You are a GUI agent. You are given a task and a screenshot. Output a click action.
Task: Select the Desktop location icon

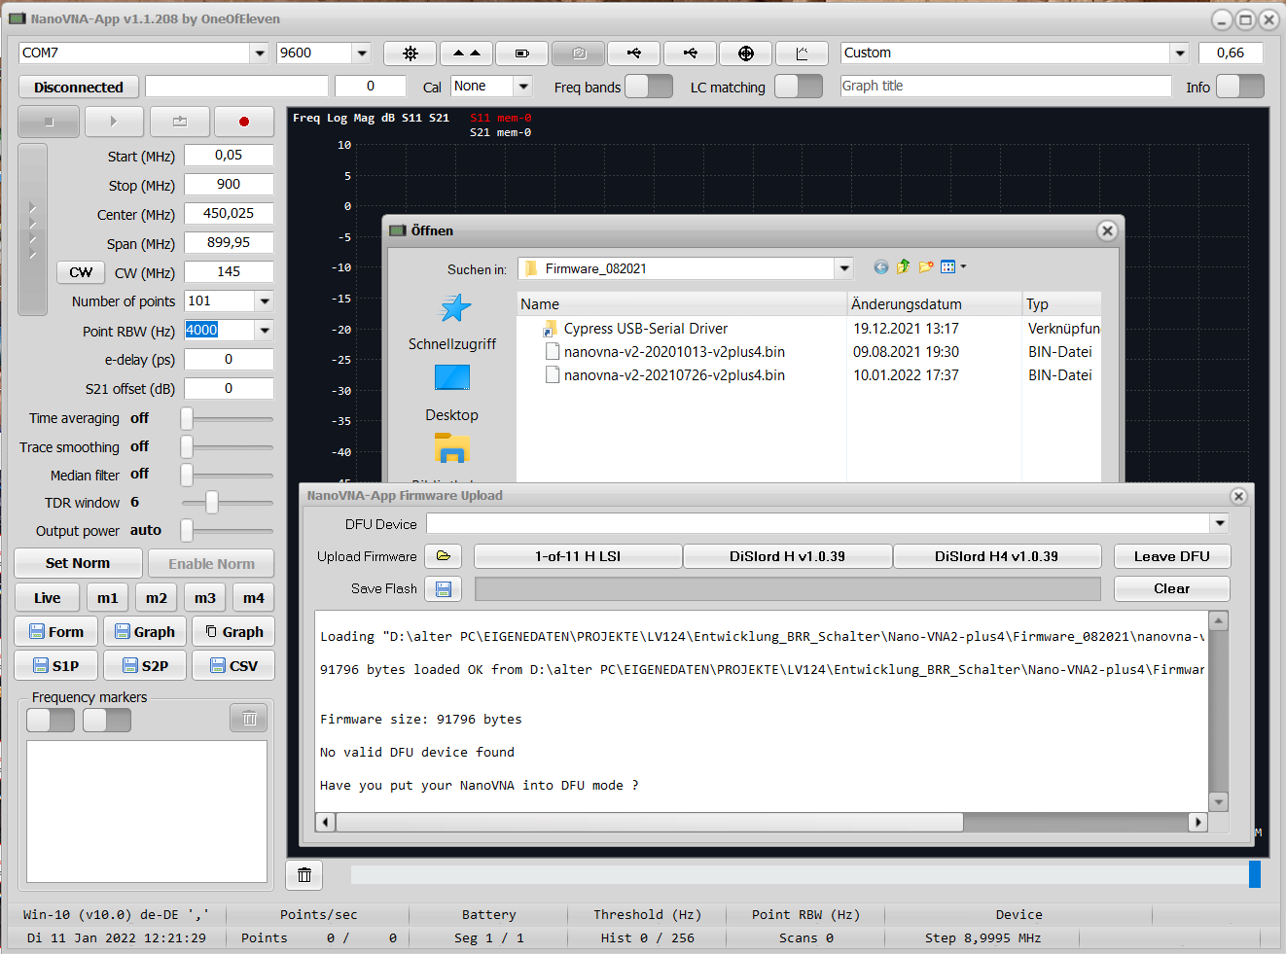(452, 378)
